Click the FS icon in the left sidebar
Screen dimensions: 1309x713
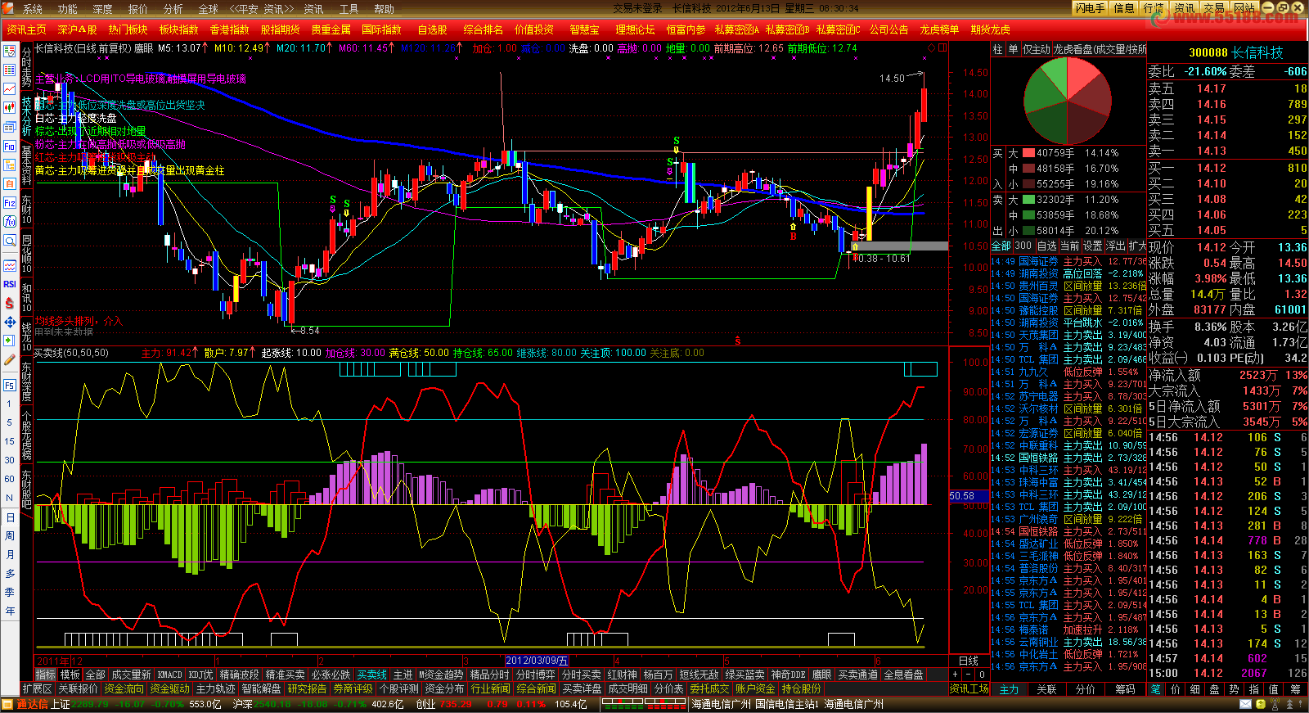click(x=10, y=385)
